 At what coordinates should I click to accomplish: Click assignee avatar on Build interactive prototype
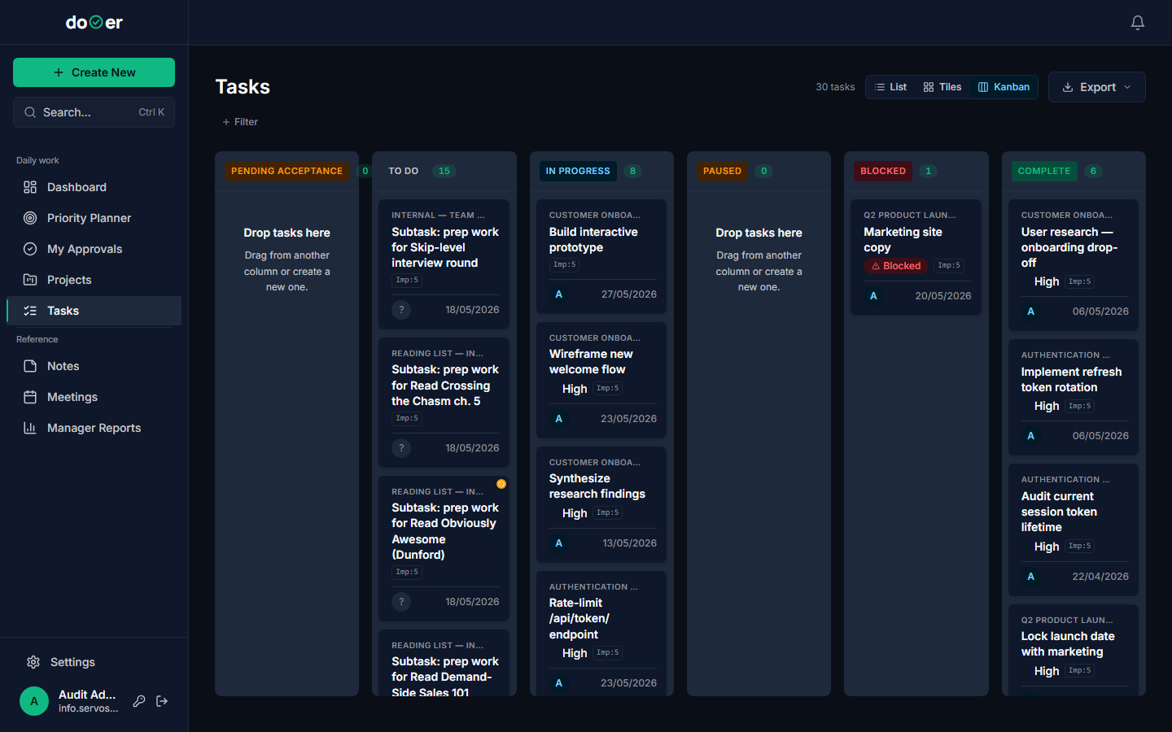pos(559,294)
